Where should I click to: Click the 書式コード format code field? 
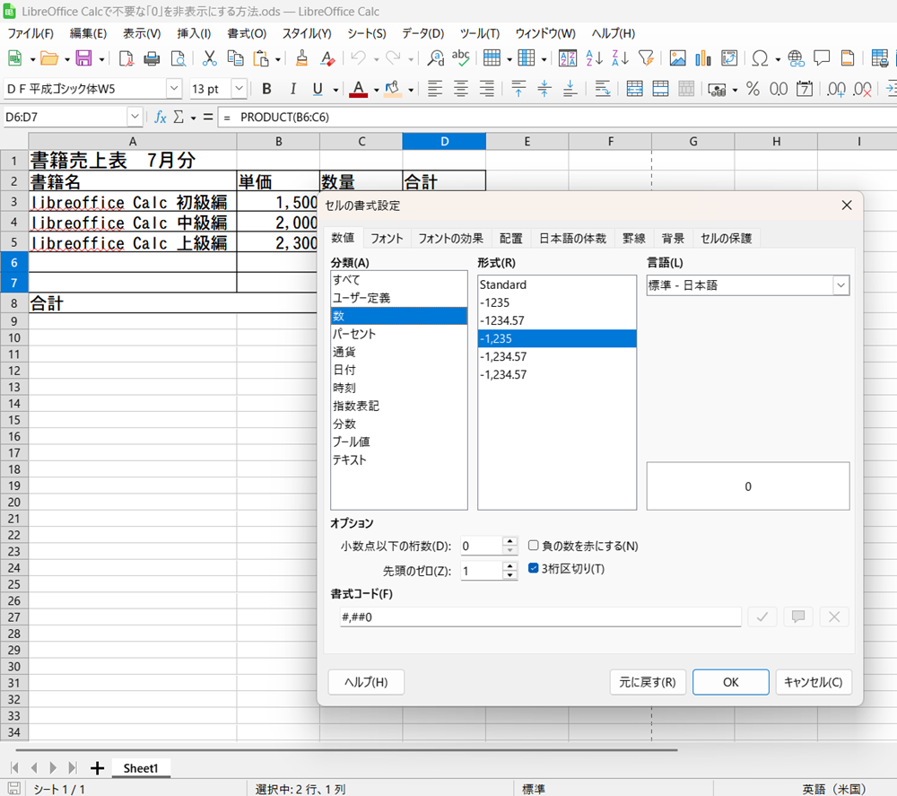click(x=541, y=617)
